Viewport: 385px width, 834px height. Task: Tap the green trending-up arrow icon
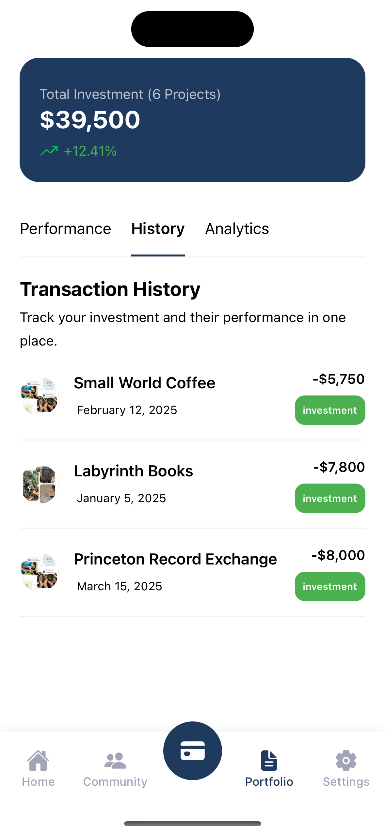pyautogui.click(x=49, y=151)
